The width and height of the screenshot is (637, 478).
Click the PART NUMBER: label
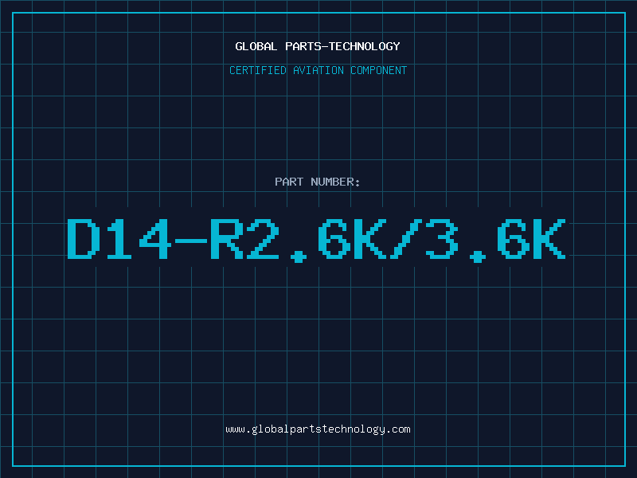(317, 182)
